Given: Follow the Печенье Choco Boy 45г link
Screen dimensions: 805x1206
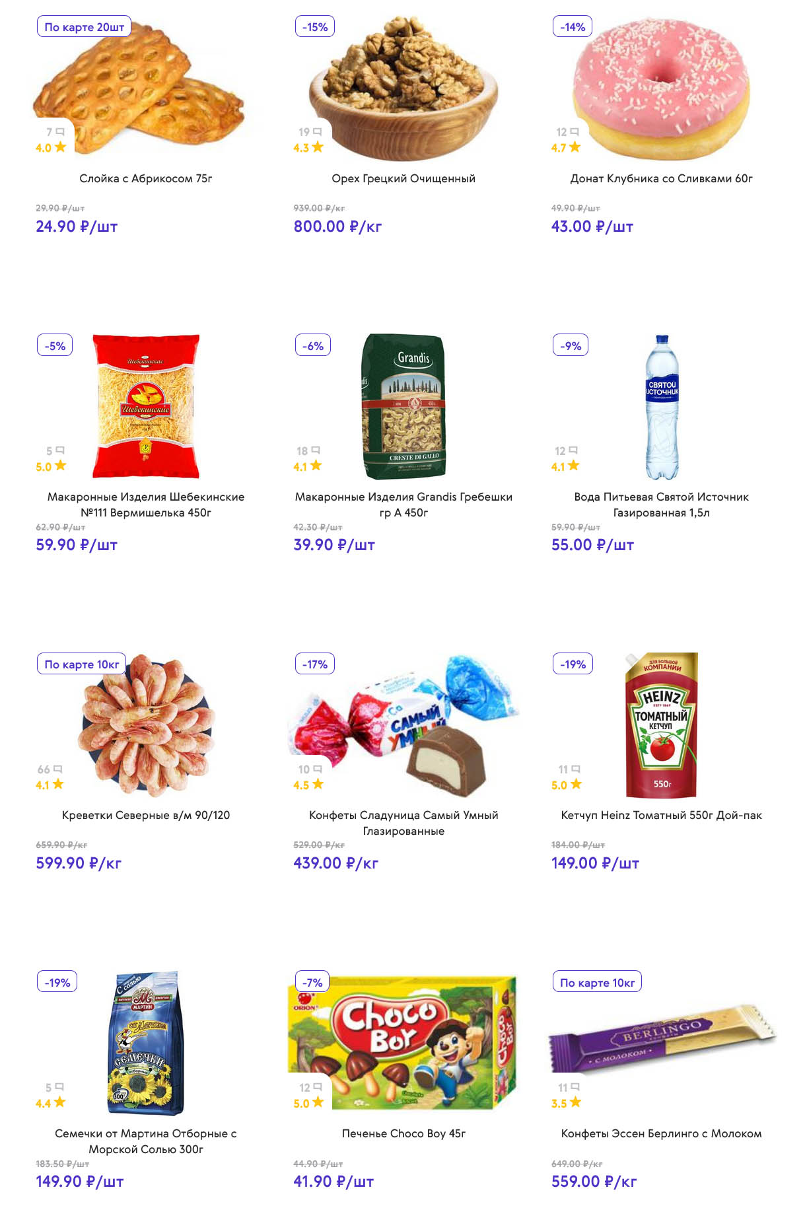Looking at the screenshot, I should (x=403, y=1133).
